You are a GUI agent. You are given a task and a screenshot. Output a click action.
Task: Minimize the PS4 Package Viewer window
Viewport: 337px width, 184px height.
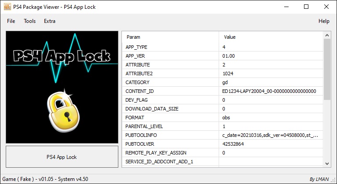point(286,7)
